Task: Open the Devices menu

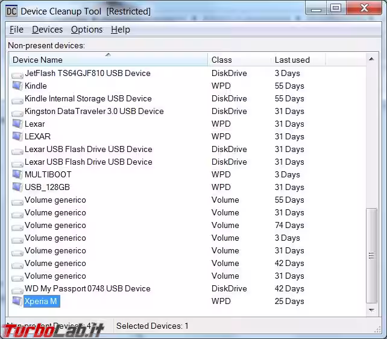Action: tap(47, 30)
